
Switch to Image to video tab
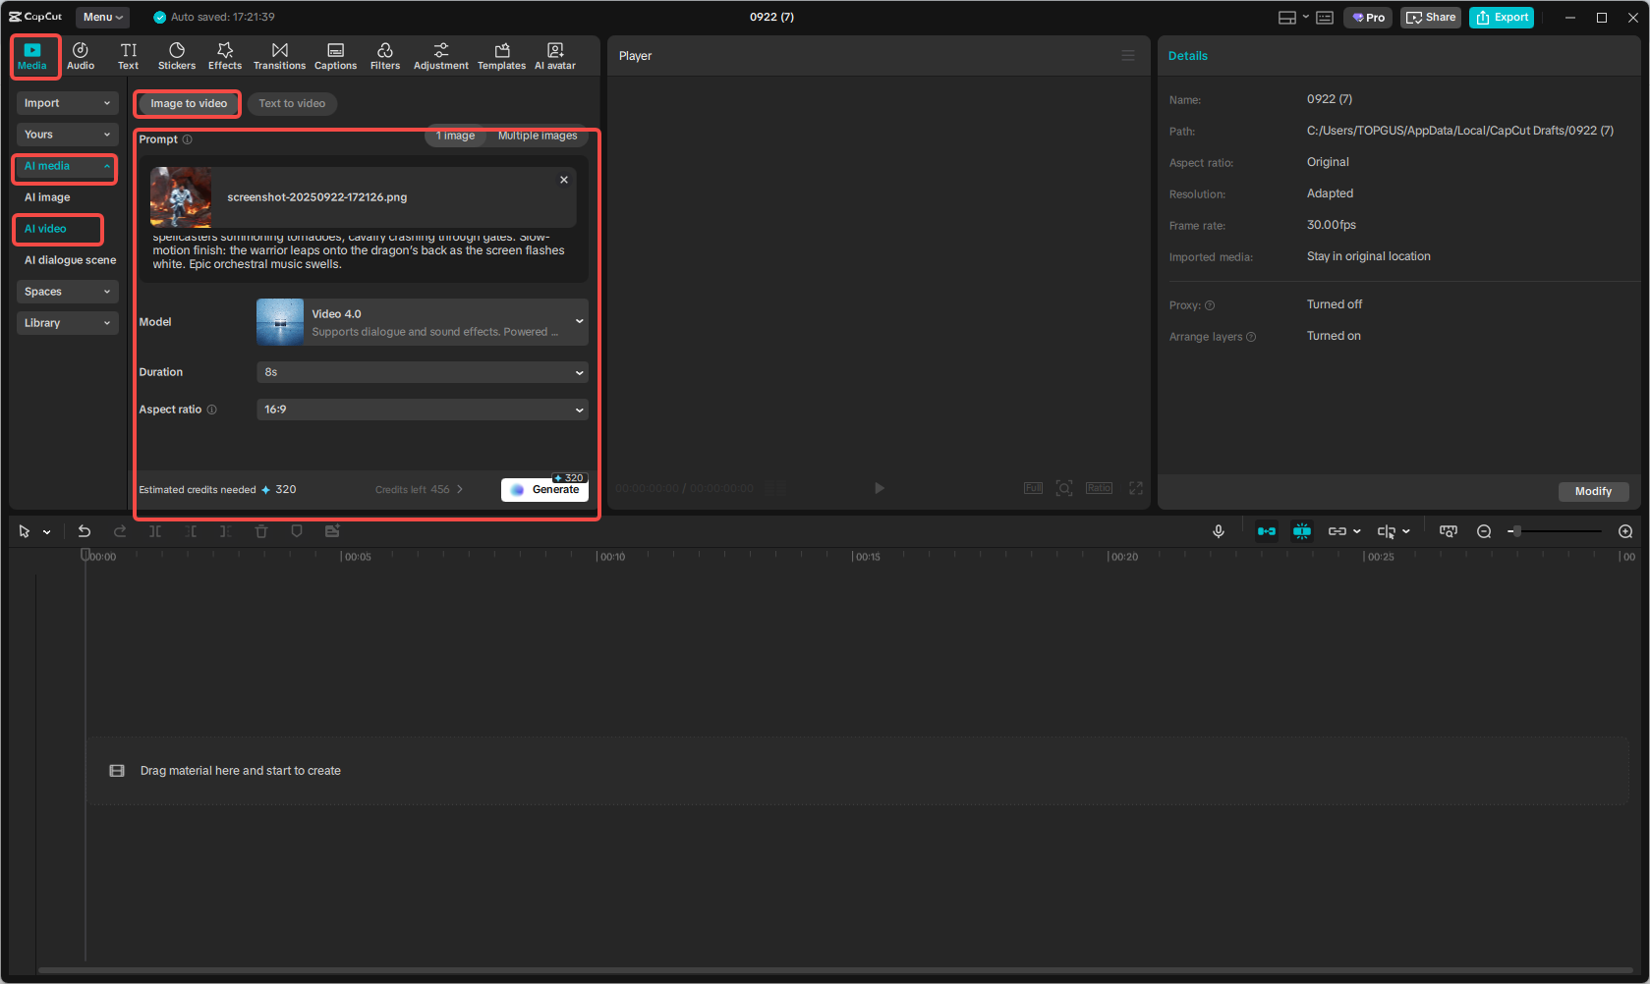coord(189,103)
